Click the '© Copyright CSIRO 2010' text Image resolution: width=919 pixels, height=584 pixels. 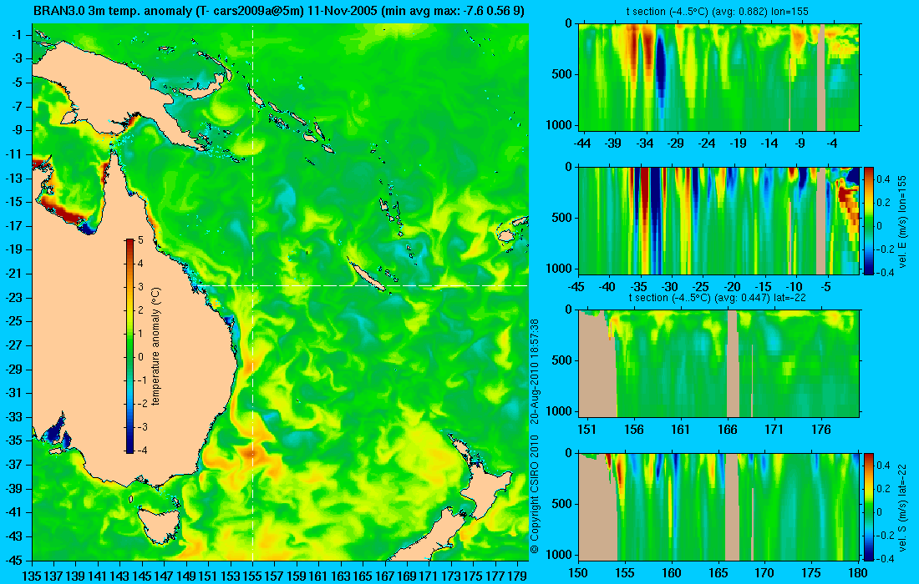[x=534, y=495]
